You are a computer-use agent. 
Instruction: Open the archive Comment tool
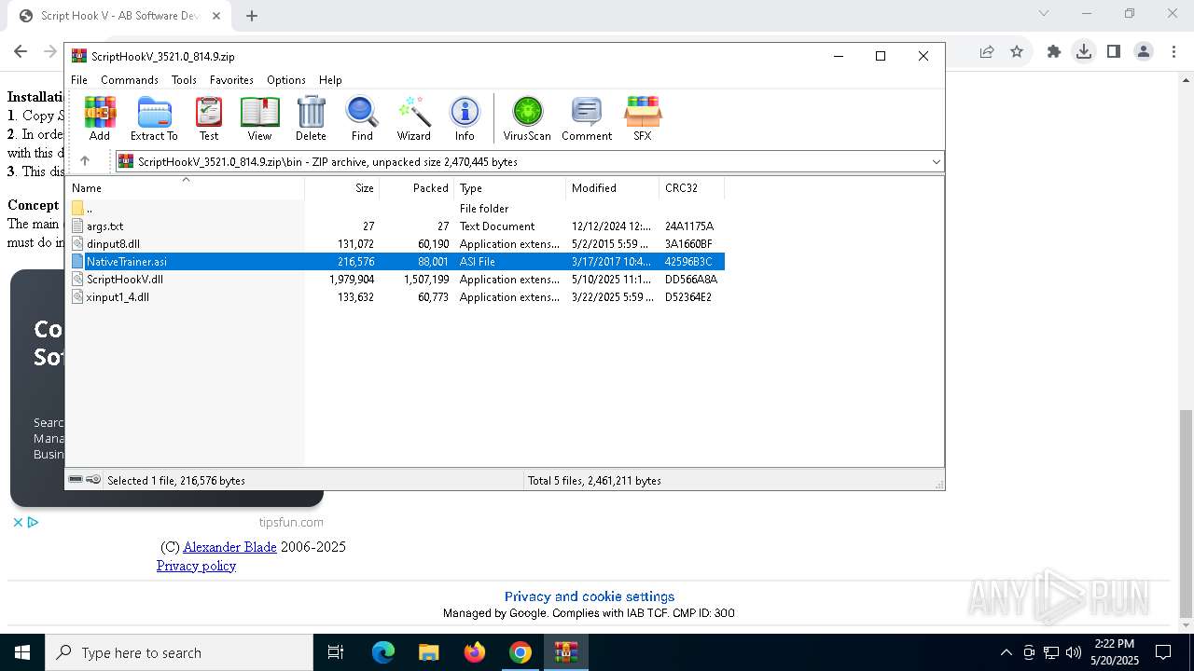tap(587, 118)
